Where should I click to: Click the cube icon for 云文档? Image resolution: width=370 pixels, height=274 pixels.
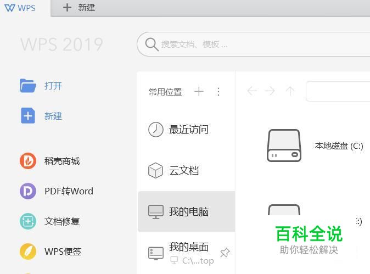155,170
